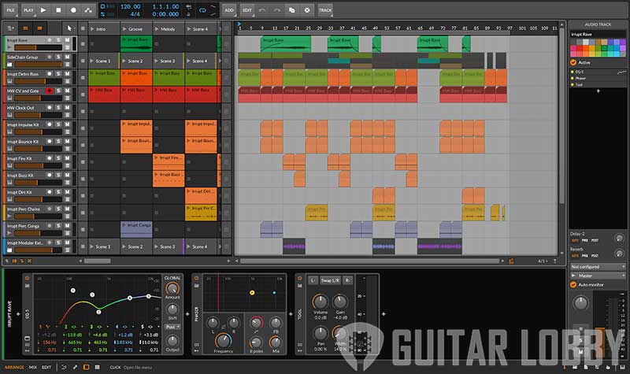Open the Not configured input dropdown
Image resolution: width=630 pixels, height=374 pixels.
598,267
